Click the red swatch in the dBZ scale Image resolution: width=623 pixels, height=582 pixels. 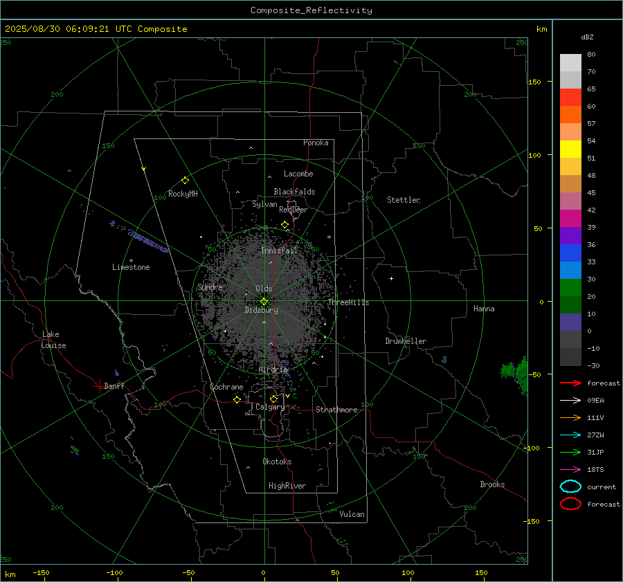tap(570, 98)
